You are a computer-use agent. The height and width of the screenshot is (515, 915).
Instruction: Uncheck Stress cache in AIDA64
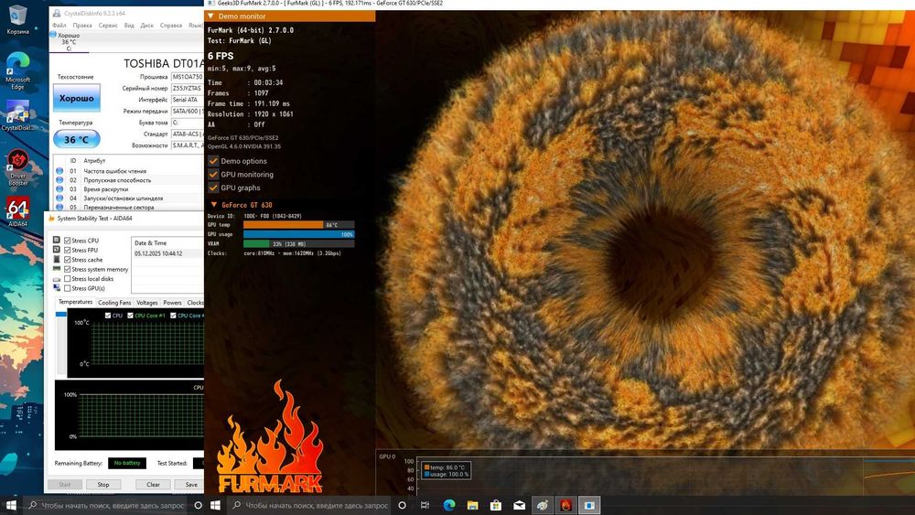(x=68, y=260)
